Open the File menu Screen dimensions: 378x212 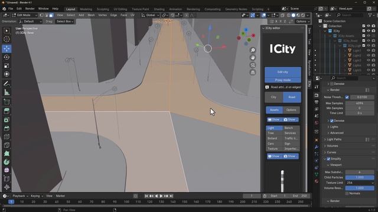[11, 9]
